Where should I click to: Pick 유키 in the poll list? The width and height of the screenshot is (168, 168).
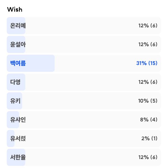84,101
